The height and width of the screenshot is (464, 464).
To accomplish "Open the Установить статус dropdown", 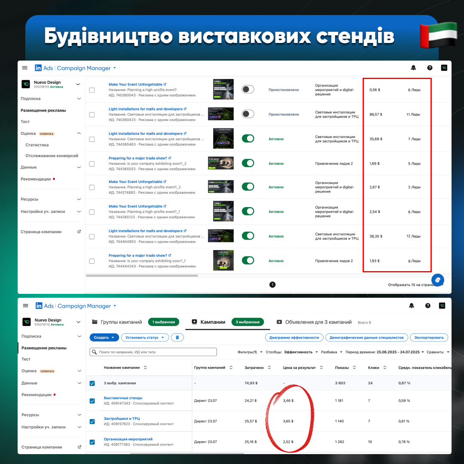I will 145,337.
